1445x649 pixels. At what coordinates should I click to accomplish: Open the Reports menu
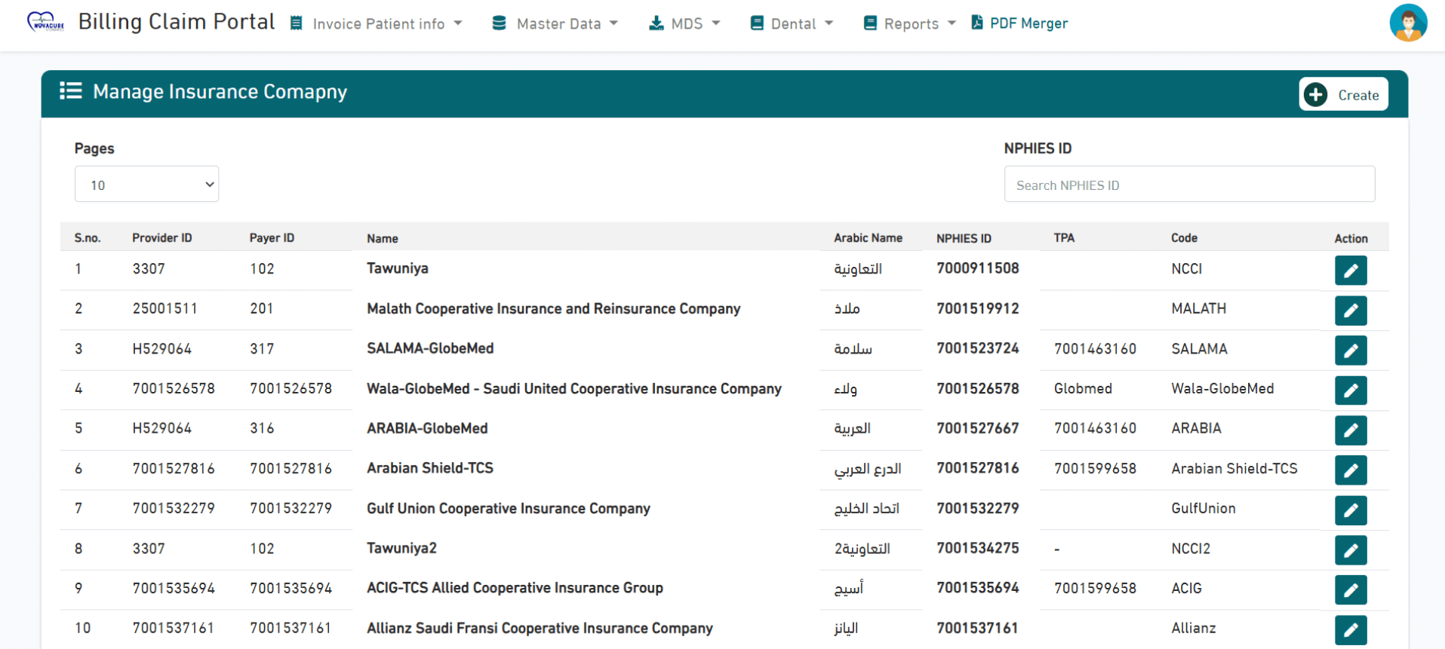[x=910, y=23]
